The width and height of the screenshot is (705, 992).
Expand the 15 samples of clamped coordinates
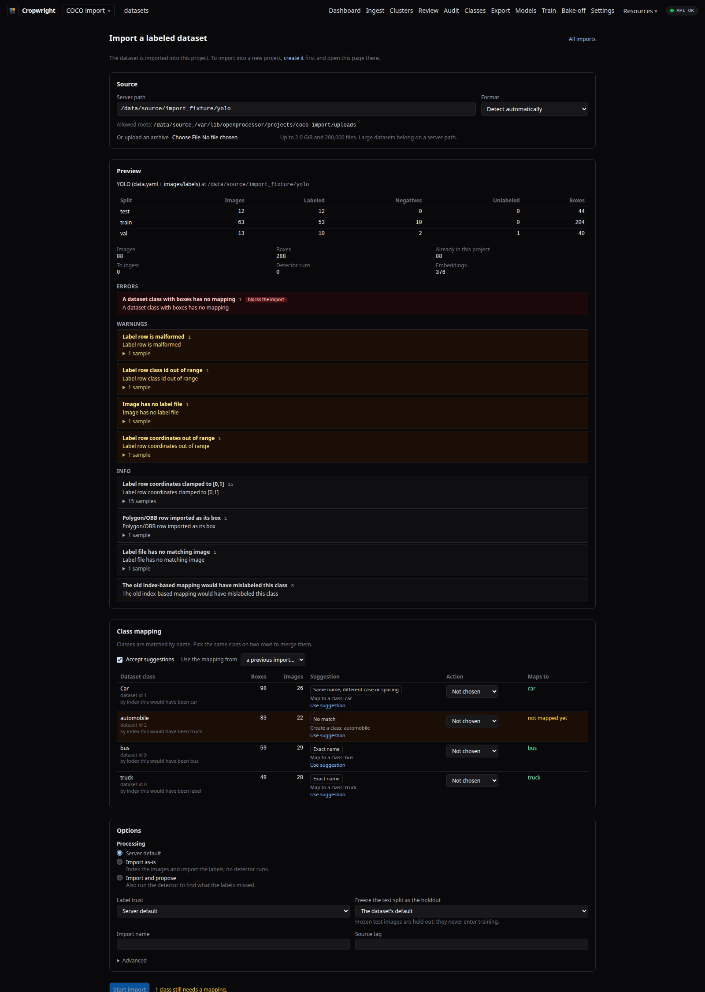click(139, 501)
